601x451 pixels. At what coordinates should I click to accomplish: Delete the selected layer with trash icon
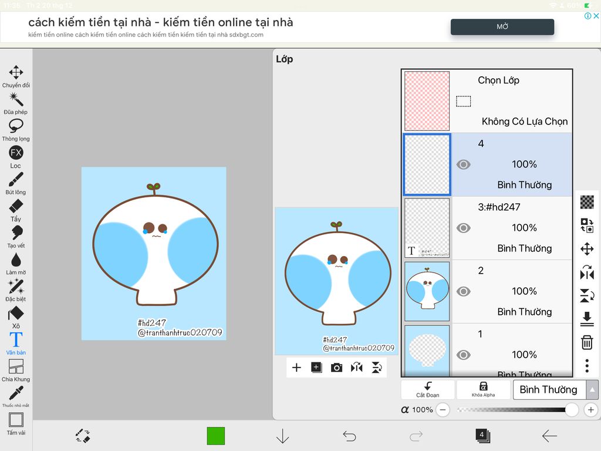click(x=587, y=342)
